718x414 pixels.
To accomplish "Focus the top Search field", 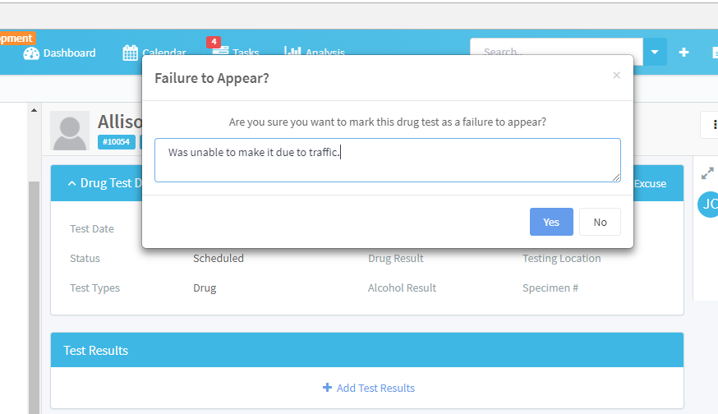I will [556, 53].
